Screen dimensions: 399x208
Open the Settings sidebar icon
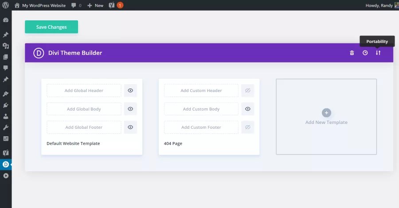coord(6,139)
